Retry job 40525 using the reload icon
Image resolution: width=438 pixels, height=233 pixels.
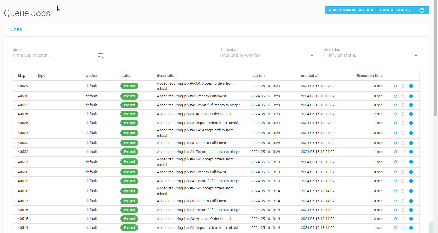click(x=395, y=123)
